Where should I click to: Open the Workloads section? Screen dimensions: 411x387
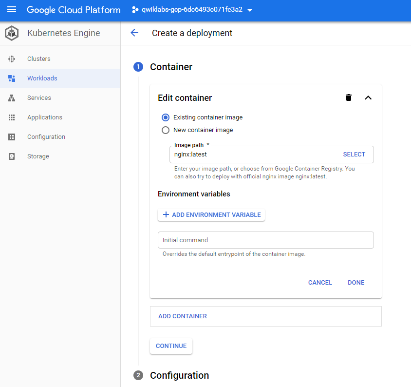(x=60, y=78)
